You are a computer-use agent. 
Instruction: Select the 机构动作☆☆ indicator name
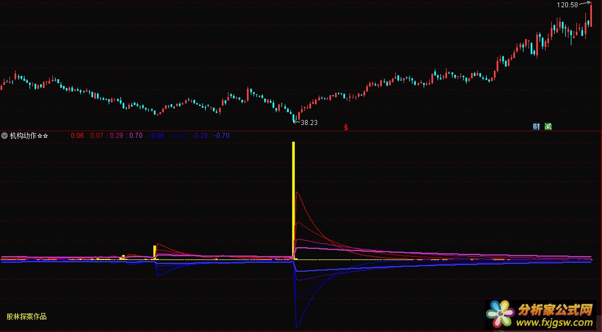(29, 136)
